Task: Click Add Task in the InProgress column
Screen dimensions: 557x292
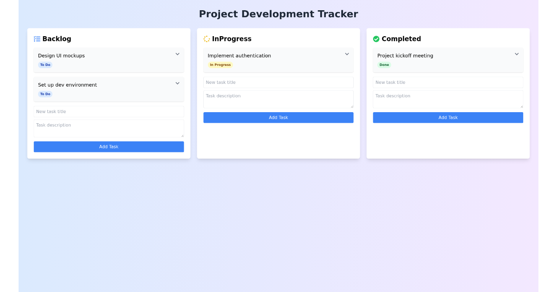Action: (x=278, y=117)
